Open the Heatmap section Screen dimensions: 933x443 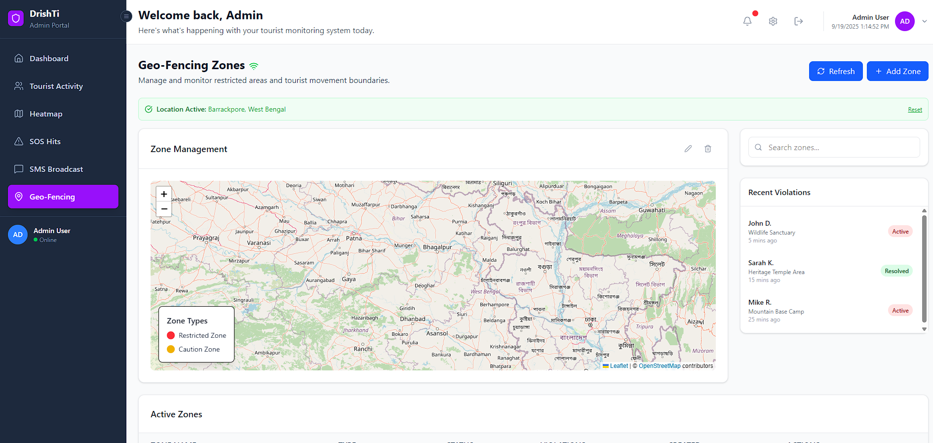63,114
